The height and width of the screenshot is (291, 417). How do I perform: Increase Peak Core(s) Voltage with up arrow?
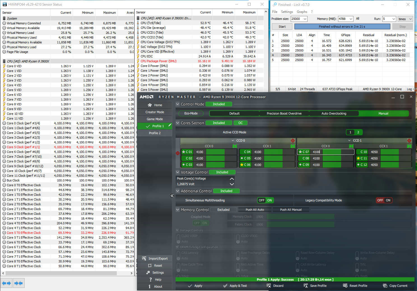232,179
